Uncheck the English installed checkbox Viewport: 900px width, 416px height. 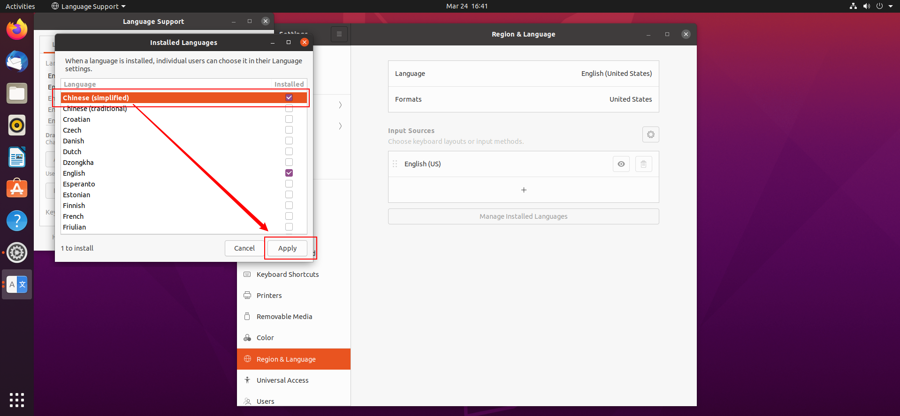pyautogui.click(x=289, y=173)
